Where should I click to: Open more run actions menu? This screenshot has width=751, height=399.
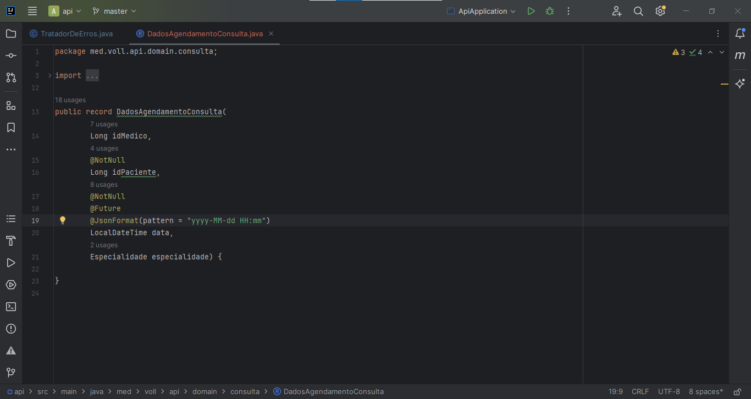point(568,11)
